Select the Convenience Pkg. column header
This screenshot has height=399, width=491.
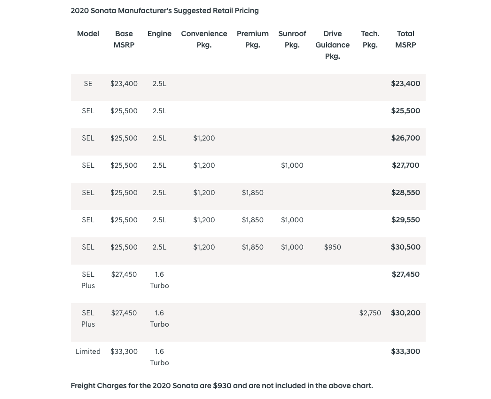(204, 39)
